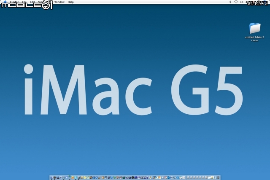The image size is (270, 180).
Task: Open the AirPort wireless status menu
Action: 236,2
